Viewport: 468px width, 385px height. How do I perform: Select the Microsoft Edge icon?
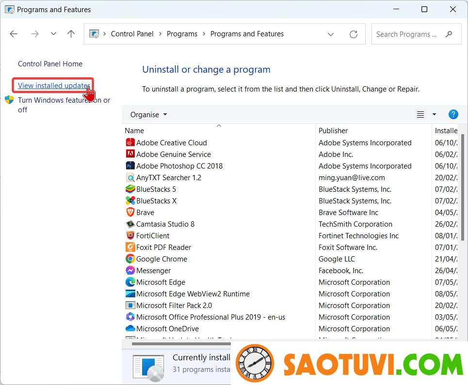130,282
